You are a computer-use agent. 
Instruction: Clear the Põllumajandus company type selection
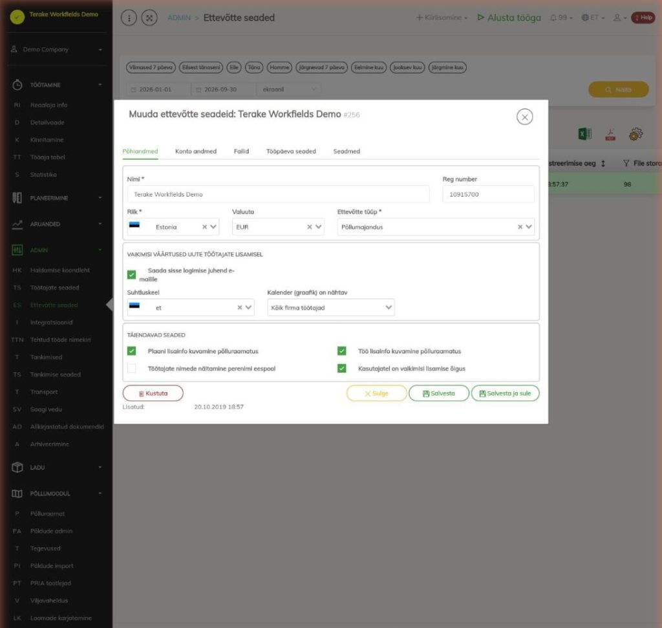pos(520,227)
